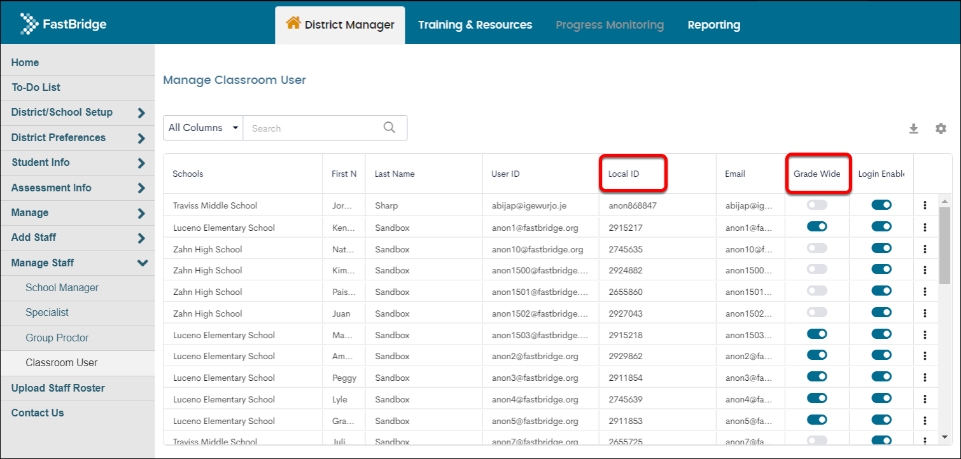Open row menu for anon10@fastbridge.org
Viewport: 961px width, 459px height.
coord(925,249)
